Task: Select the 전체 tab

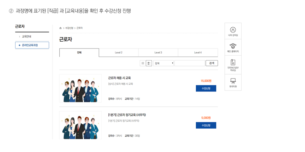Action: (x=79, y=53)
